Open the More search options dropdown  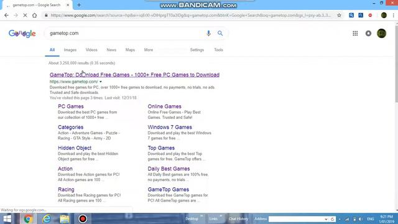[149, 50]
